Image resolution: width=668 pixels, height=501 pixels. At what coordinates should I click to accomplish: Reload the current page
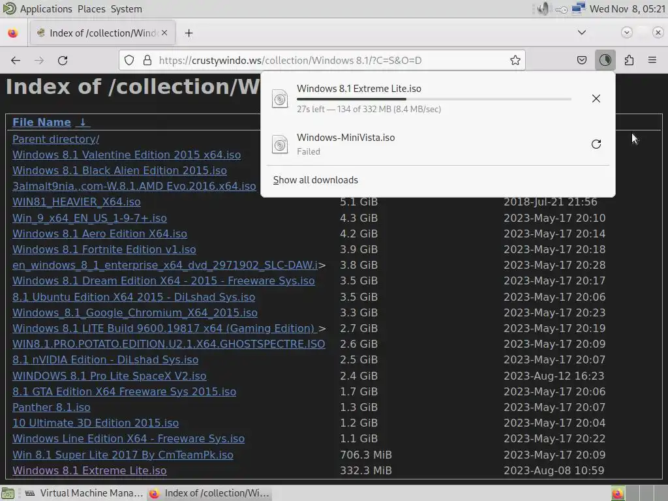[x=63, y=61]
